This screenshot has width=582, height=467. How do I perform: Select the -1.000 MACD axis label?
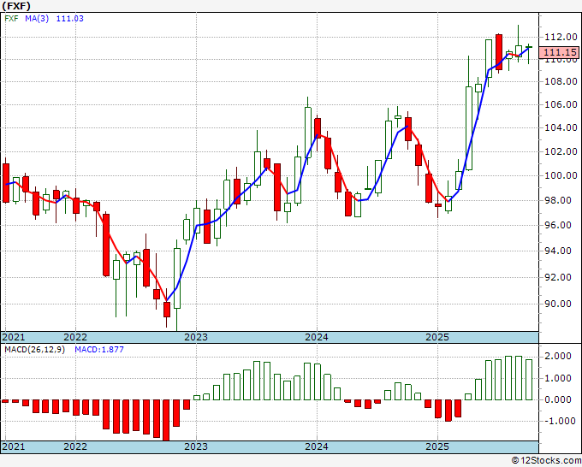click(558, 421)
